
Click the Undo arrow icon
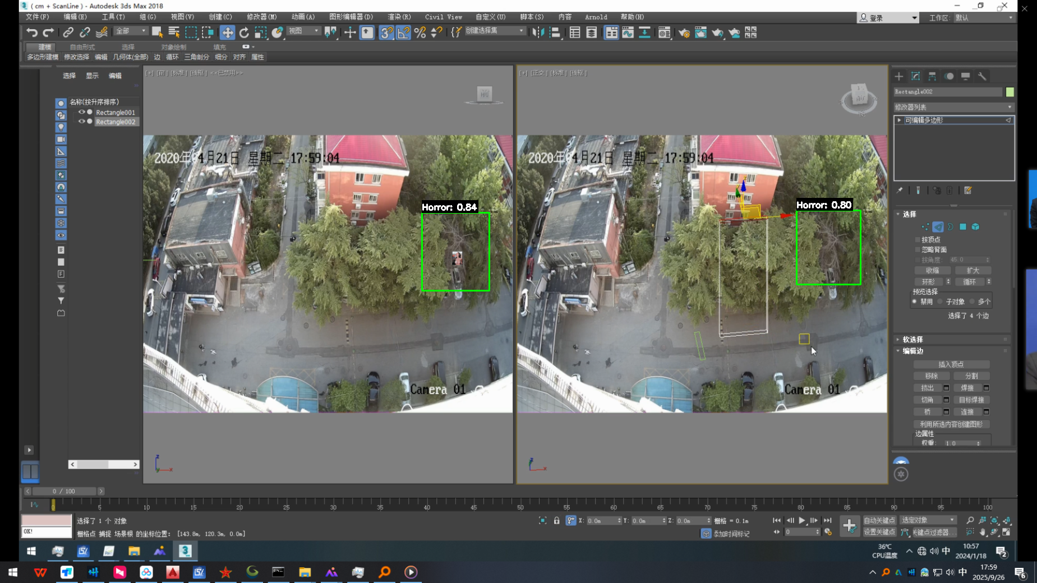tap(32, 33)
